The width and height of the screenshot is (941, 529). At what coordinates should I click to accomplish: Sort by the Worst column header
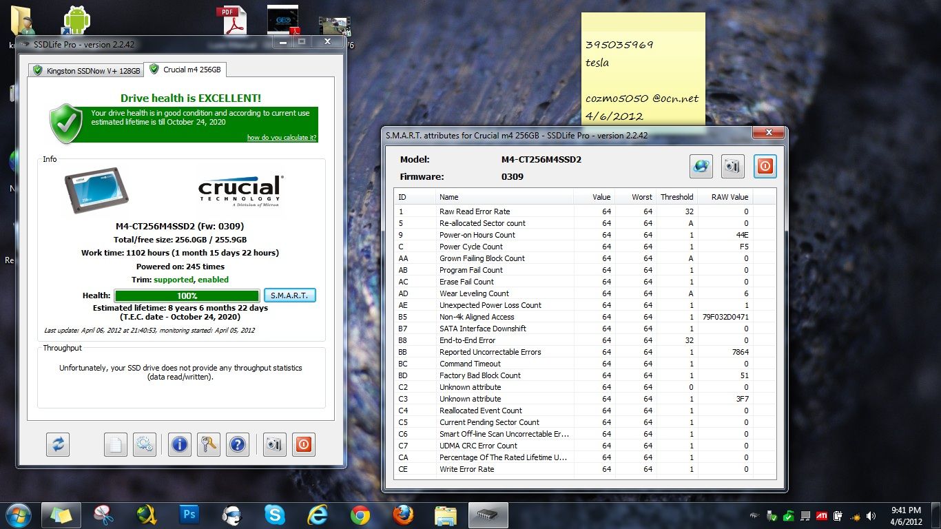635,197
